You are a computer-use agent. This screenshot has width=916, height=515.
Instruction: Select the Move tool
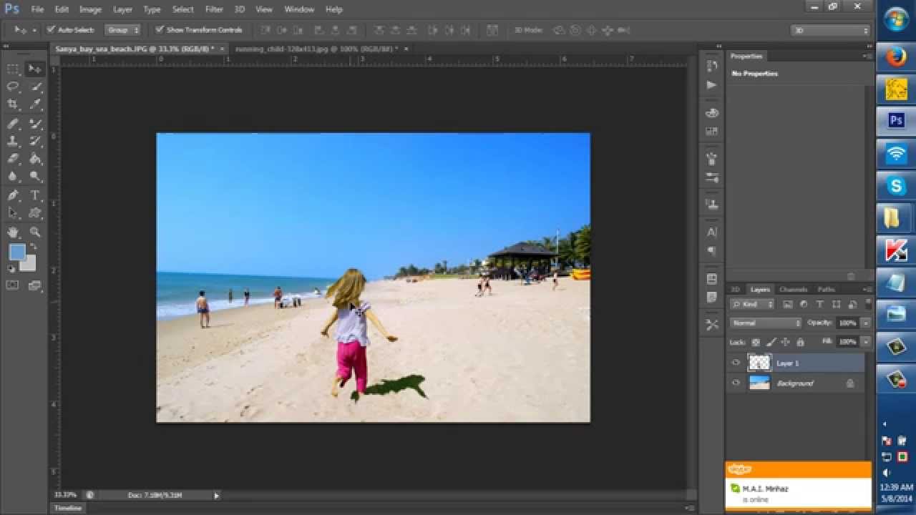34,69
